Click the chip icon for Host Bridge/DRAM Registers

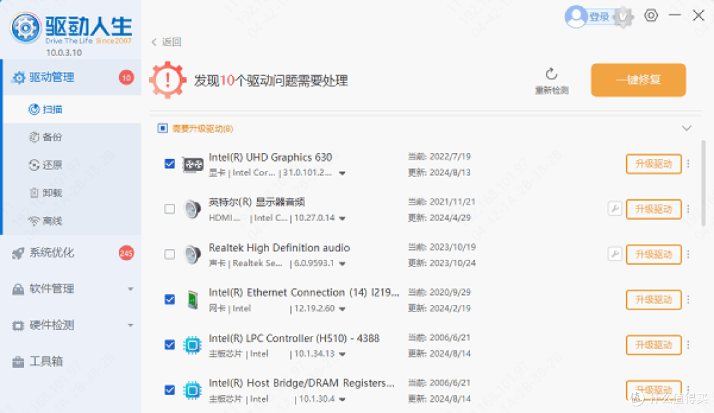click(192, 391)
